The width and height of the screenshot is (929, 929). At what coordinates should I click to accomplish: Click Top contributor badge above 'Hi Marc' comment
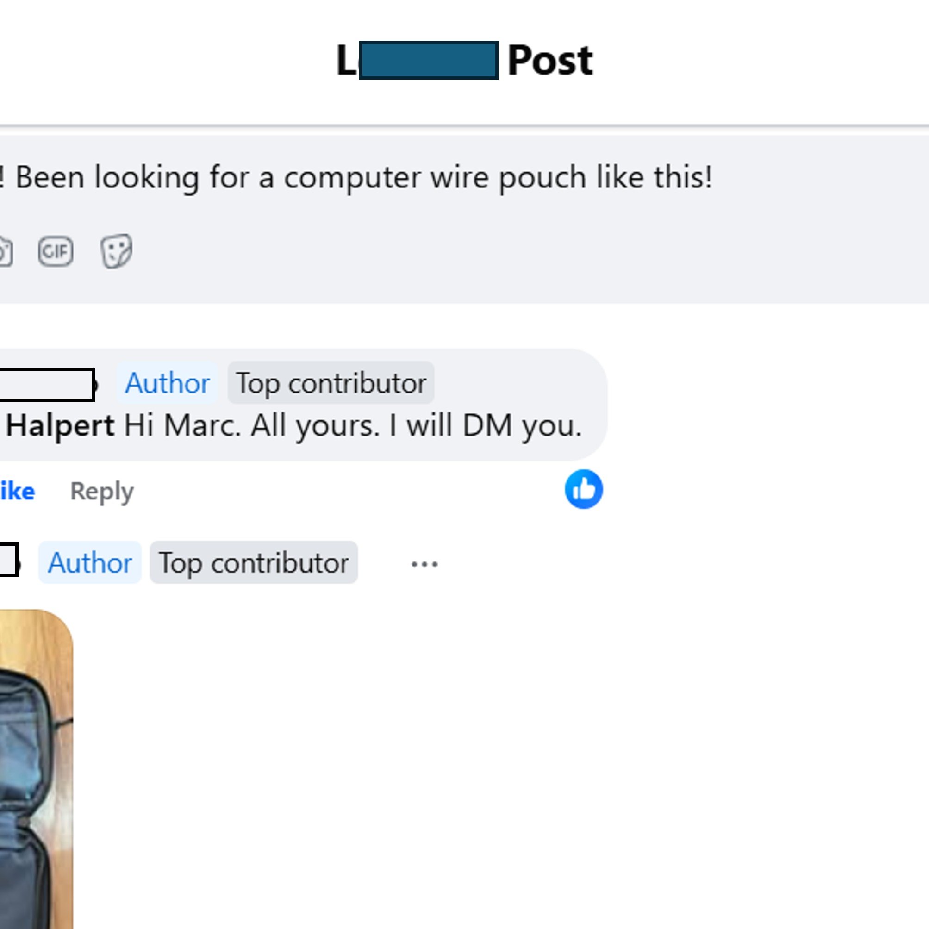click(331, 383)
